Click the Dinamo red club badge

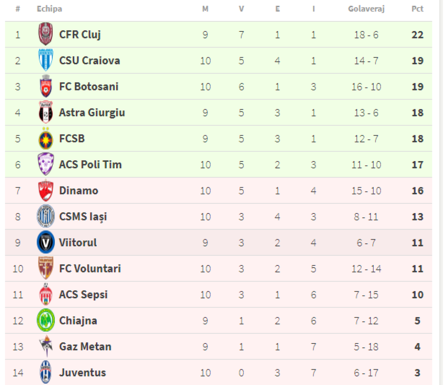pyautogui.click(x=46, y=191)
